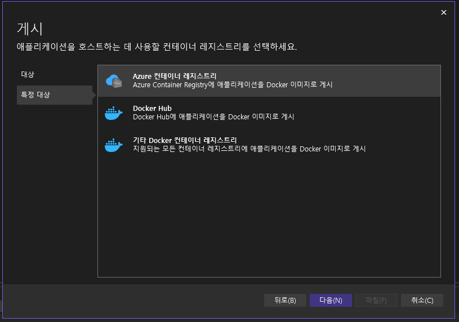Cancel the dialog with 취소(C)
The image size is (459, 322).
(x=422, y=301)
